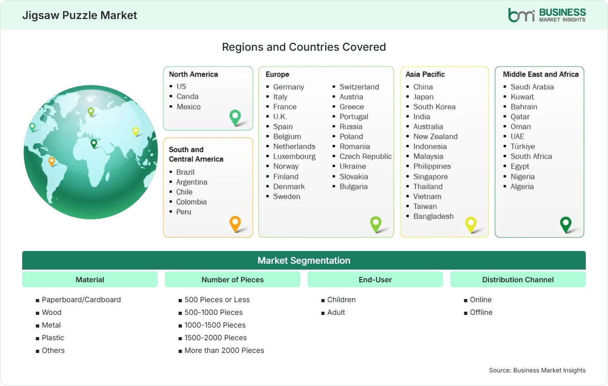Click UAE in Middle East list
608x386 pixels.
click(x=517, y=136)
